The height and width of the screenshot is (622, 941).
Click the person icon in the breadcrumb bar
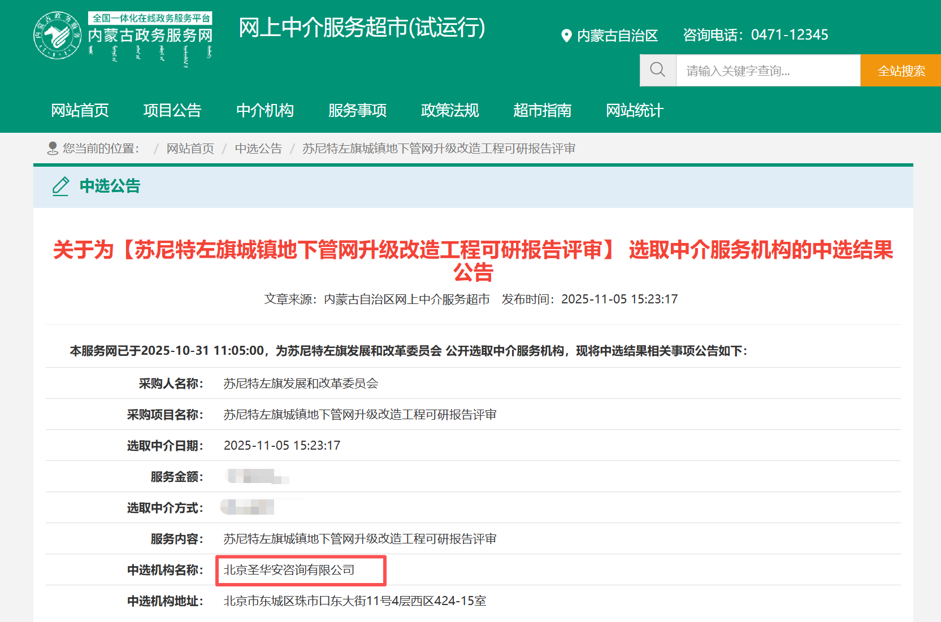tap(53, 148)
